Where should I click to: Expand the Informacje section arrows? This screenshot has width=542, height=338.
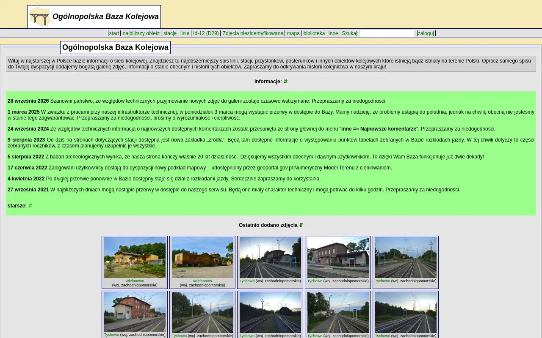point(285,82)
